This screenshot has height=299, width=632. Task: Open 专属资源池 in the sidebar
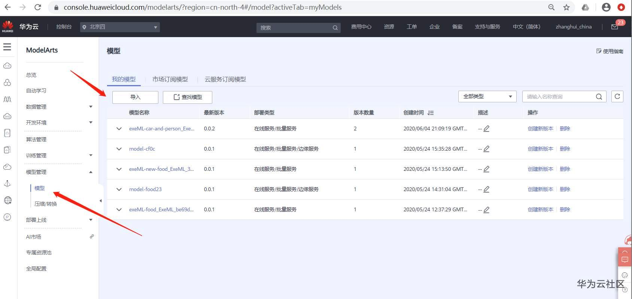click(39, 253)
